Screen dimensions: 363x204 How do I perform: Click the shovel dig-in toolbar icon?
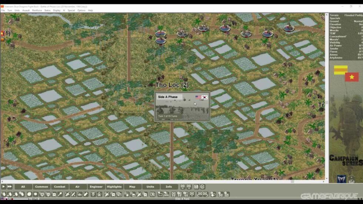pos(60,194)
